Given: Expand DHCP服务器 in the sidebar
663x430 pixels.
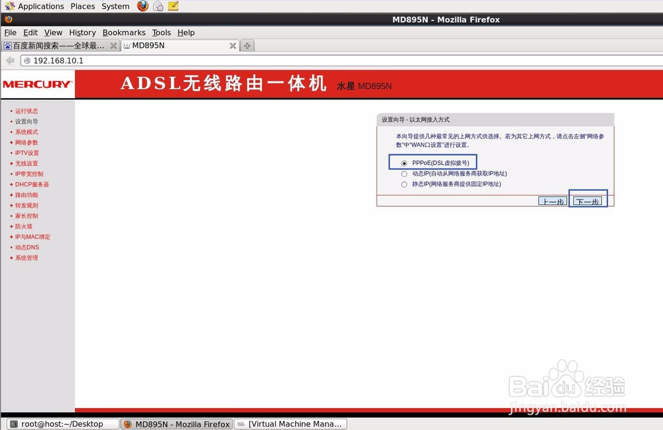Looking at the screenshot, I should (x=32, y=185).
